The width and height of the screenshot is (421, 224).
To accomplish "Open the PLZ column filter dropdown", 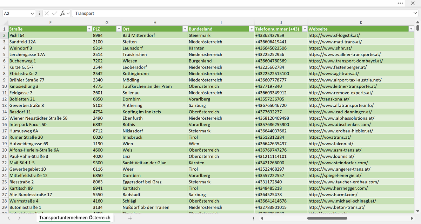I will point(118,29).
